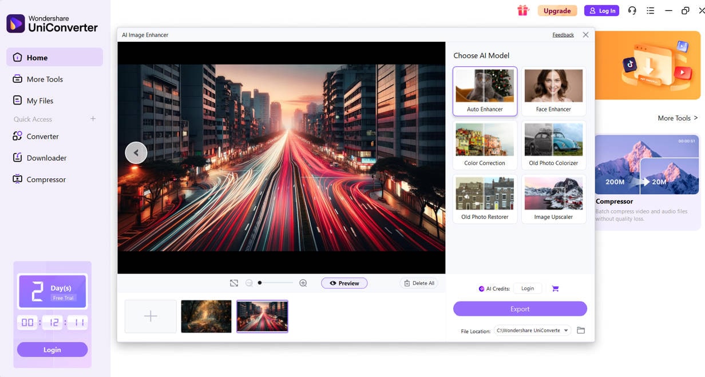Select the forest image thumbnail

[206, 316]
